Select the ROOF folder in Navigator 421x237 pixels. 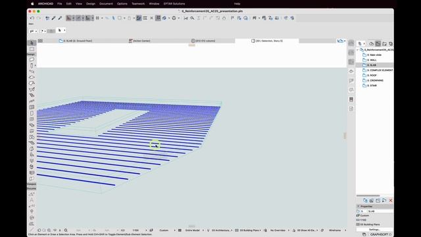(x=372, y=75)
